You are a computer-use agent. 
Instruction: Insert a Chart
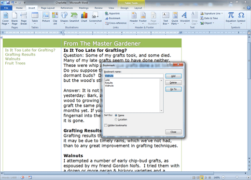pyautogui.click(x=84, y=17)
